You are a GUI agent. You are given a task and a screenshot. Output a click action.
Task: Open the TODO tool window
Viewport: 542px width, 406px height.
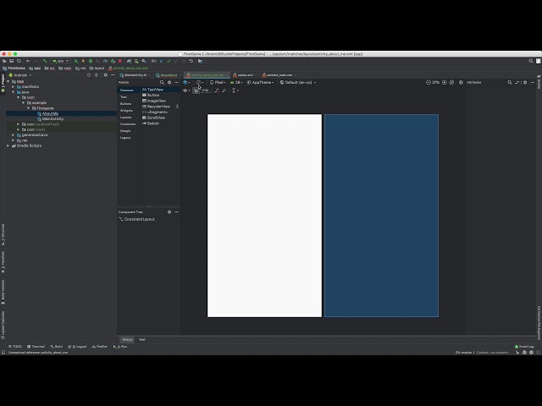pos(15,347)
